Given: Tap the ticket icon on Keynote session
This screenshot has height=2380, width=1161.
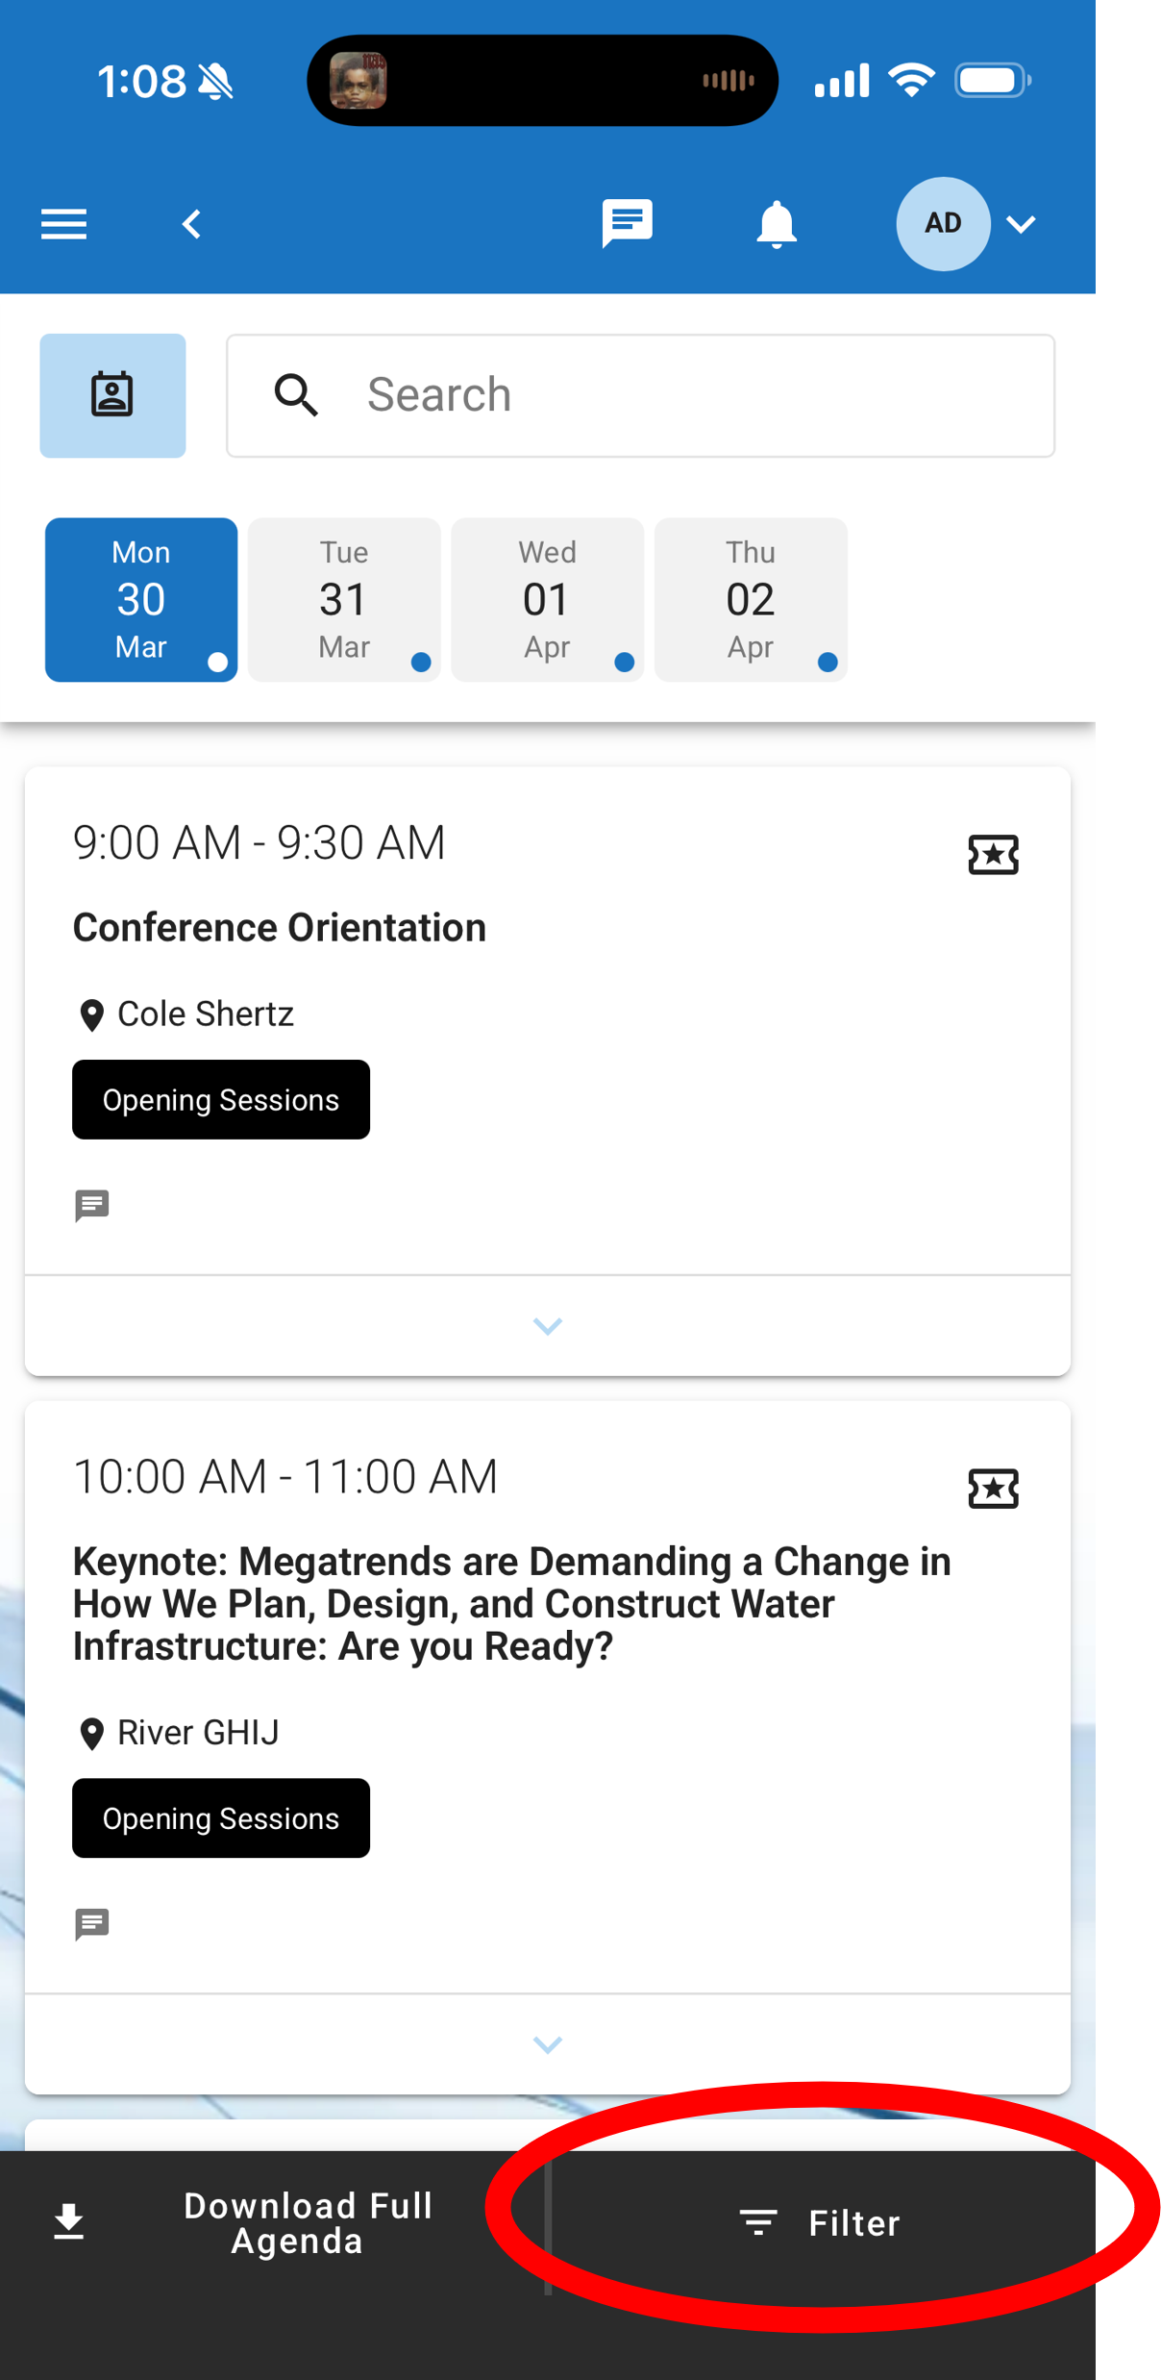Looking at the screenshot, I should (993, 1489).
